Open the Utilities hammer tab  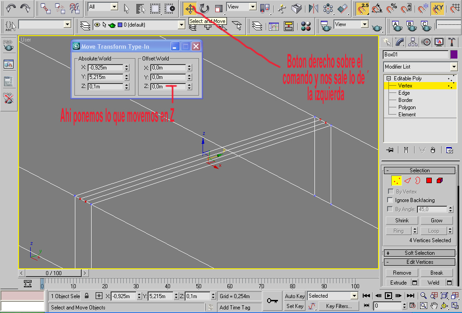click(452, 42)
